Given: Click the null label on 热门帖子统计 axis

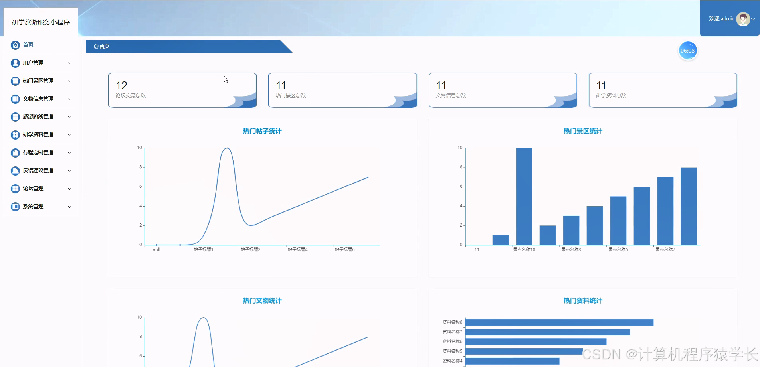Looking at the screenshot, I should (156, 249).
